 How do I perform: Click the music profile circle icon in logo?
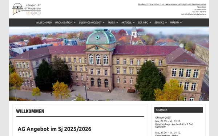(x=28, y=13)
